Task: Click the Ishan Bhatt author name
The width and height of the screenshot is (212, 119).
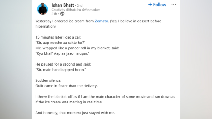Action: coord(63,5)
